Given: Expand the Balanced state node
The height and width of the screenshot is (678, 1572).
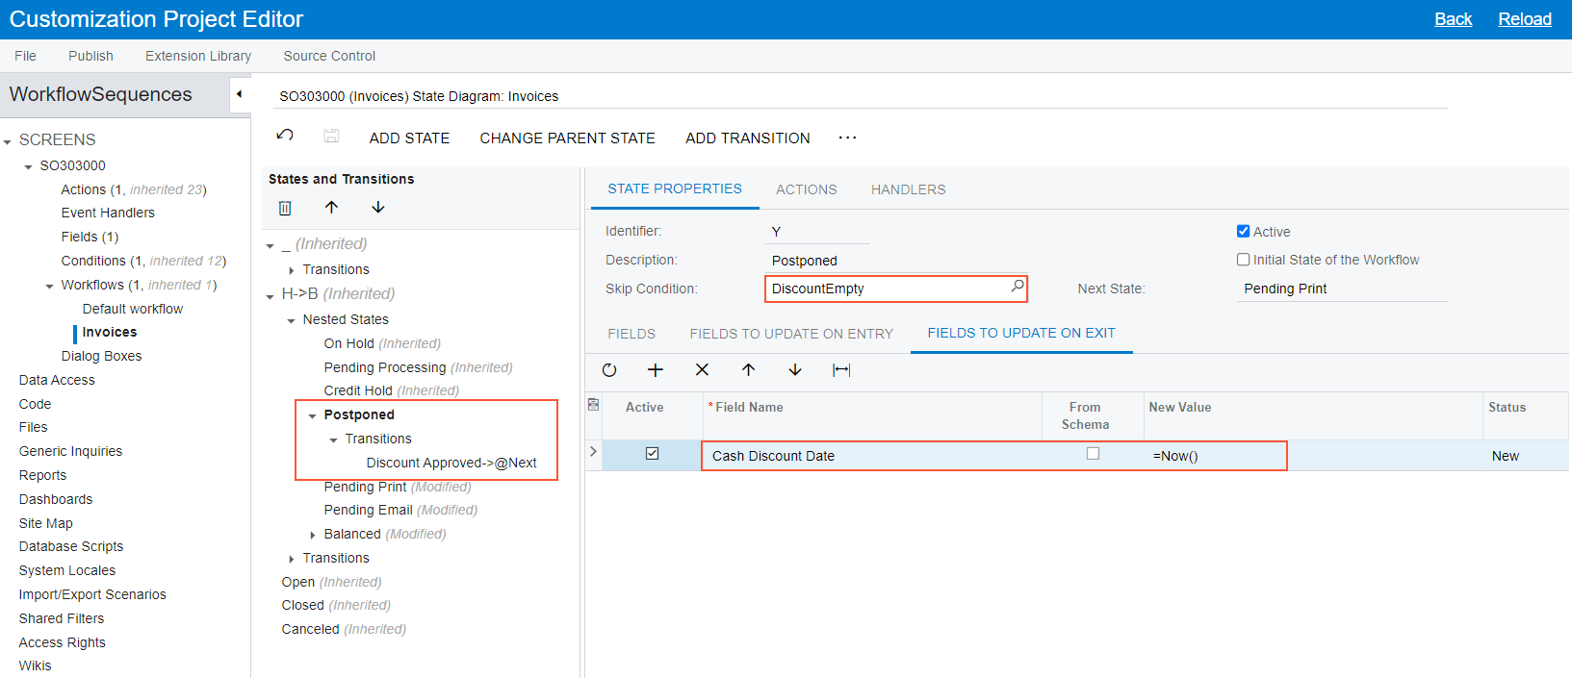Looking at the screenshot, I should point(312,535).
